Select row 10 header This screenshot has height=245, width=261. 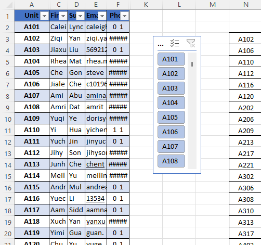pyautogui.click(x=7, y=119)
